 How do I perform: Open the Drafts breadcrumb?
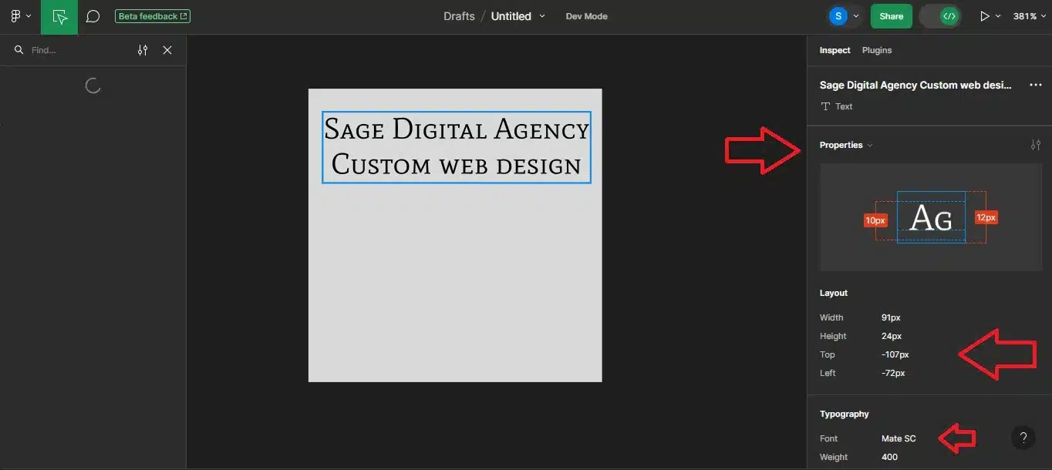(459, 16)
